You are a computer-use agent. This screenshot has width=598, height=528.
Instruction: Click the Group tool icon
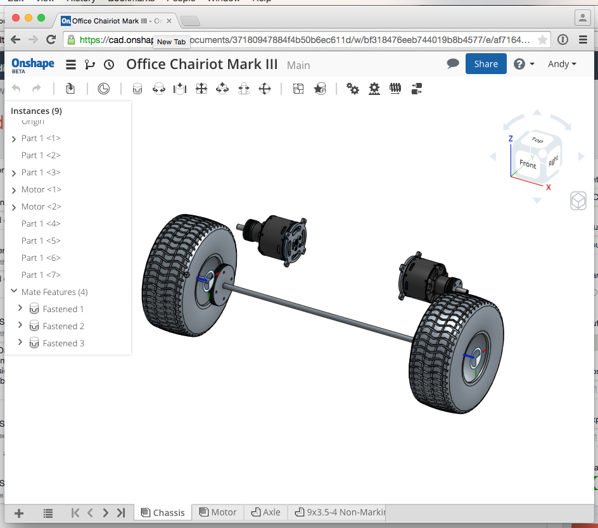click(298, 89)
